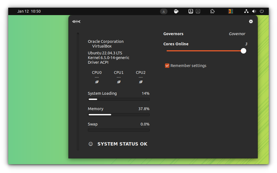
Task: Click the powersave leaf icon under CPU1
Action: tap(119, 82)
